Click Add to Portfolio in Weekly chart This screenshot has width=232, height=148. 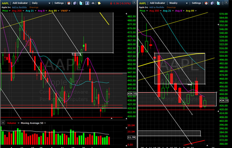coord(157,7)
